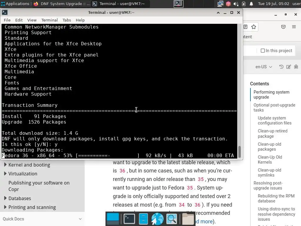
Task: Open the notifications bell icon
Action: point(251,4)
